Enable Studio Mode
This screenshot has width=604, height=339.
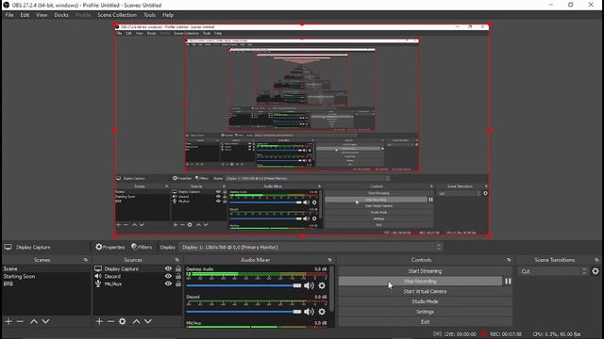(x=426, y=301)
